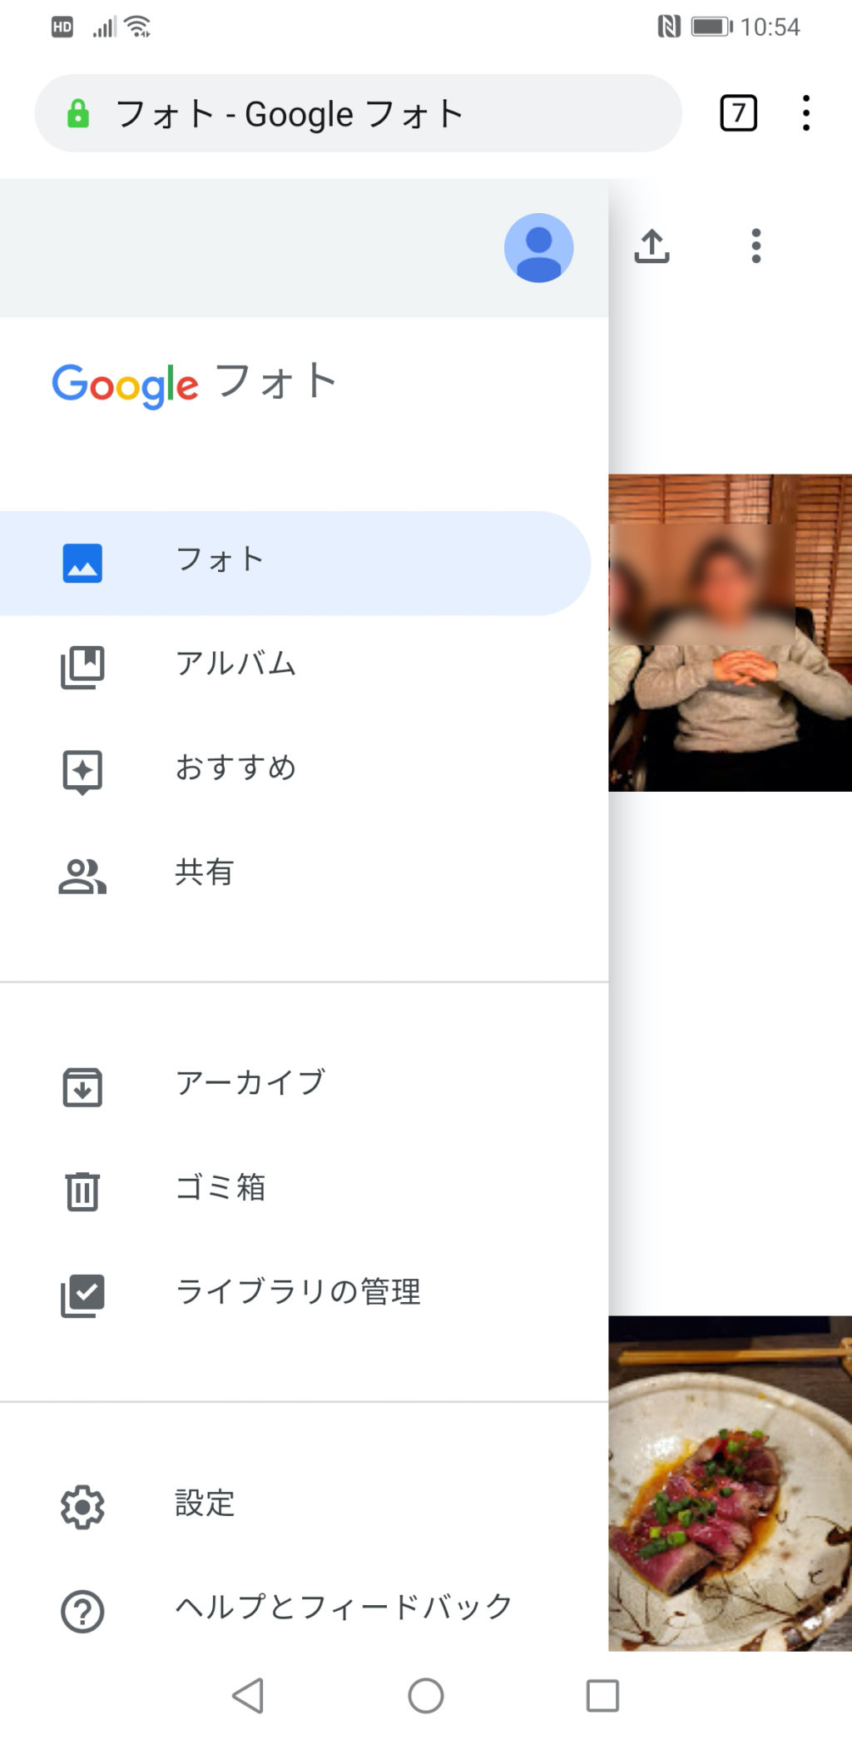
Task: Tap the upload icon in the toolbar
Action: [651, 246]
